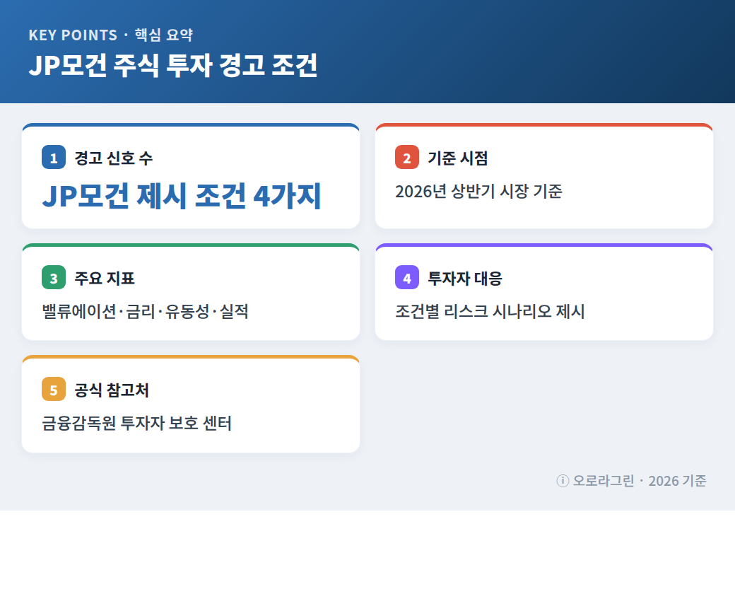The width and height of the screenshot is (735, 594).
Task: Select the text 밸류에이션·금리·유동성·실적
Action: 146,311
